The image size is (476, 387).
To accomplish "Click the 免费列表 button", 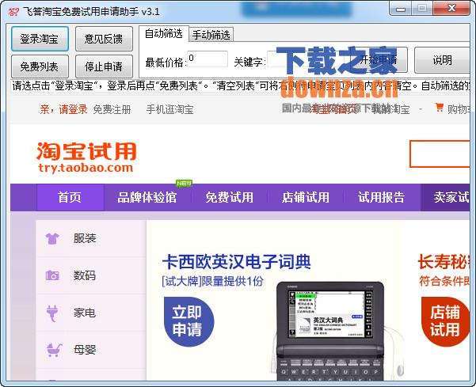I will (40, 66).
